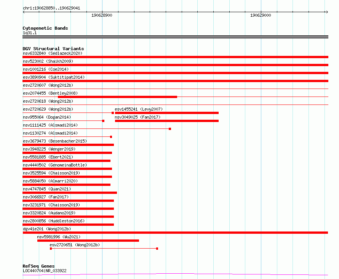The image size is (339, 279).
Task: Click nsv4747845 (Quan2021) variant label
Action: [47, 189]
